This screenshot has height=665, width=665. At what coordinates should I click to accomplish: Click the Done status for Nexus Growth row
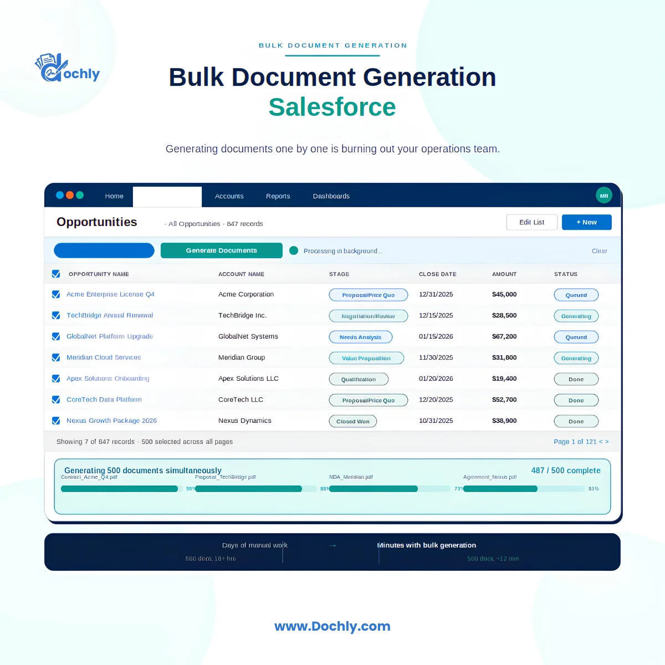tap(576, 421)
